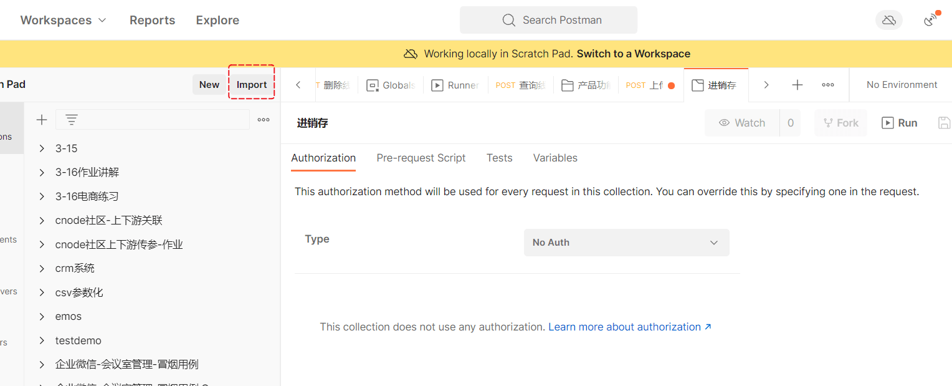Image resolution: width=952 pixels, height=386 pixels.
Task: Add a new tab with plus icon
Action: pyautogui.click(x=797, y=85)
